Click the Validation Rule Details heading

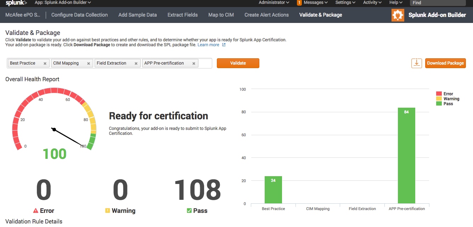[x=34, y=222]
